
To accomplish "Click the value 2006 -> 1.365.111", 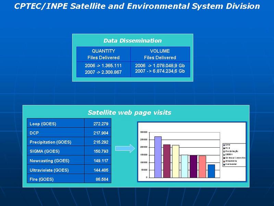I will [x=103, y=66].
